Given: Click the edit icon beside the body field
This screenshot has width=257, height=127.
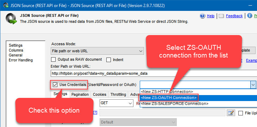Looking at the screenshot, I should (x=231, y=113).
